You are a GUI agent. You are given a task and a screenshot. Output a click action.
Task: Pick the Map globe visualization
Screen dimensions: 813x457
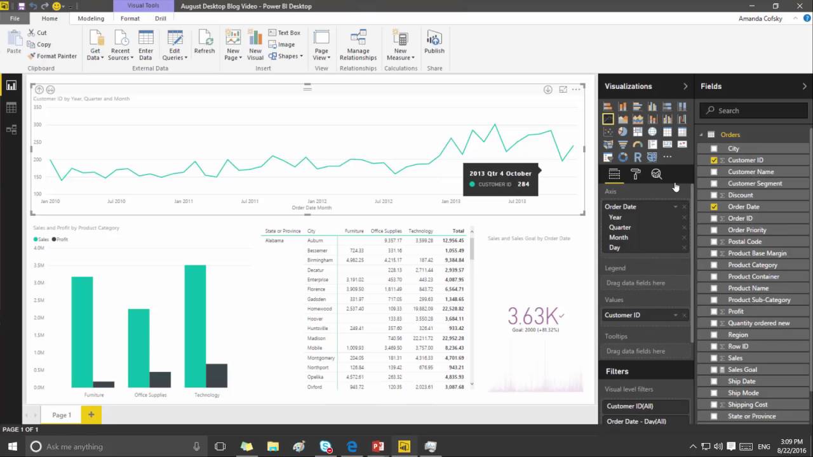tap(652, 131)
